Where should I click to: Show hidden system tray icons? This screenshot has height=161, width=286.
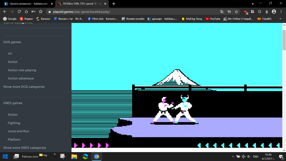[x=233, y=156]
